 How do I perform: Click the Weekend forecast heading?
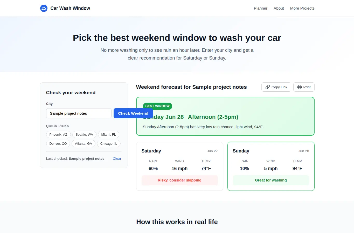[191, 87]
